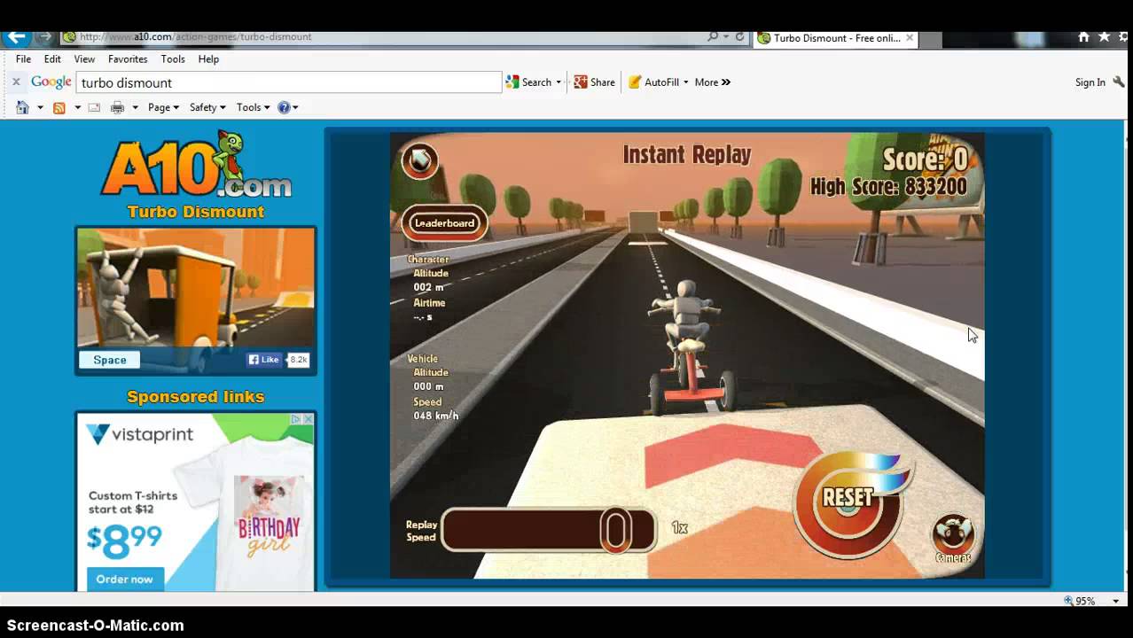The width and height of the screenshot is (1133, 638).
Task: Open the Page dropdown menu
Action: pos(163,107)
